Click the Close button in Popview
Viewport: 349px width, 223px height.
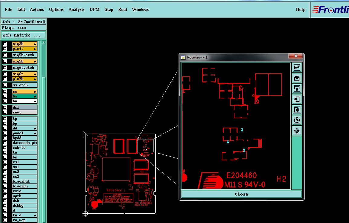click(241, 194)
